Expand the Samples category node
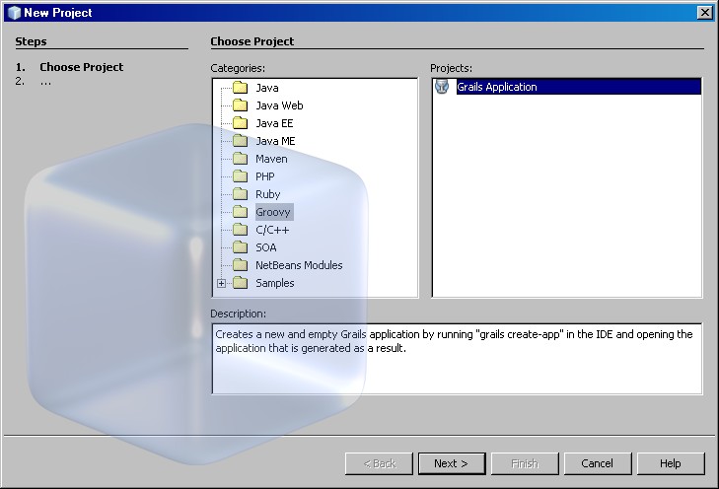 [x=222, y=283]
